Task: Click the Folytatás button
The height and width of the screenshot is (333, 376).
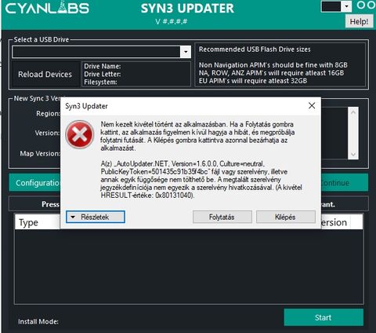Action: pyautogui.click(x=222, y=217)
